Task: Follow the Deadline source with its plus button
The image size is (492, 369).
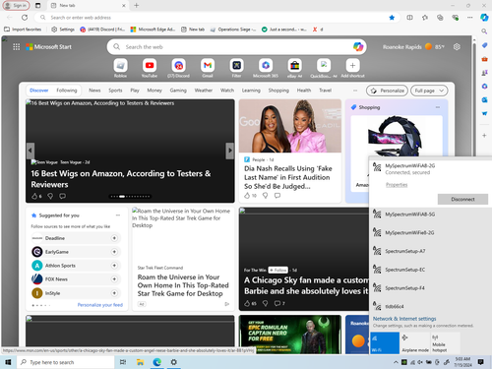Action: 114,238
